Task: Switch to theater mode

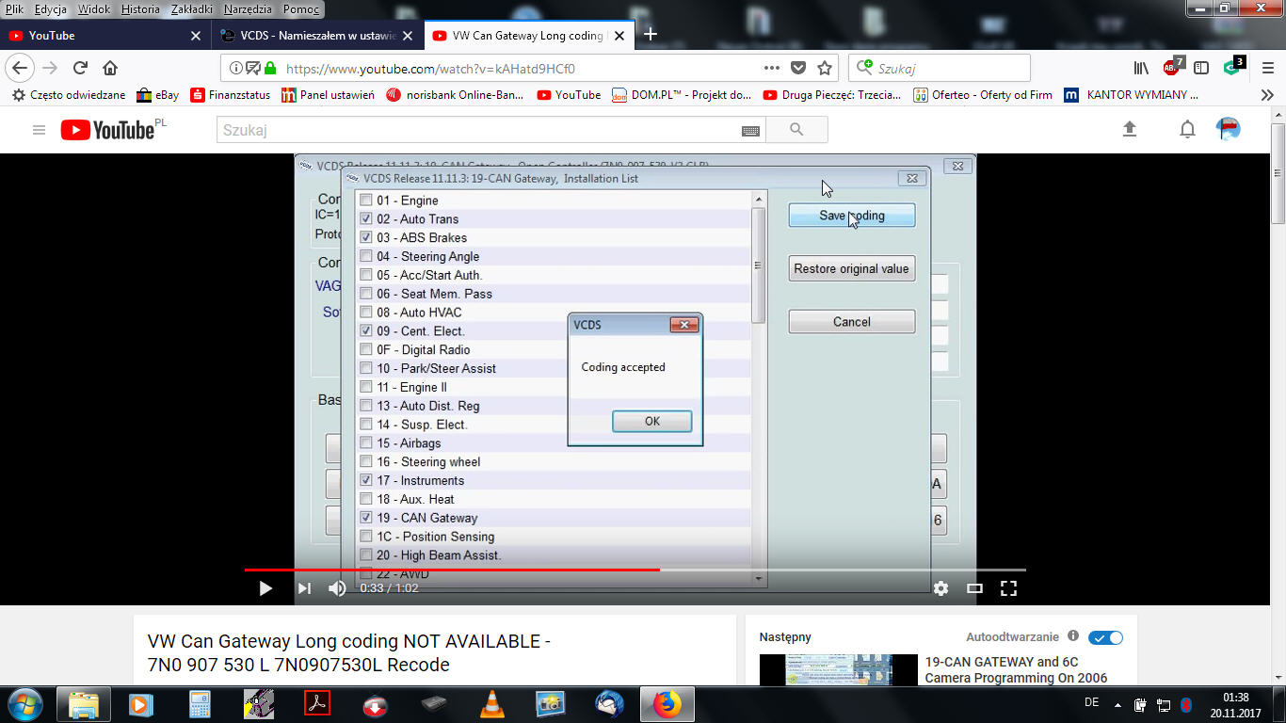Action: click(974, 588)
